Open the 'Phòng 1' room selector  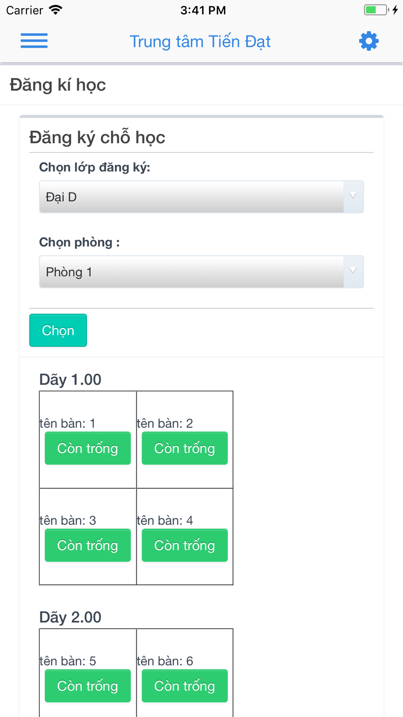(x=201, y=272)
